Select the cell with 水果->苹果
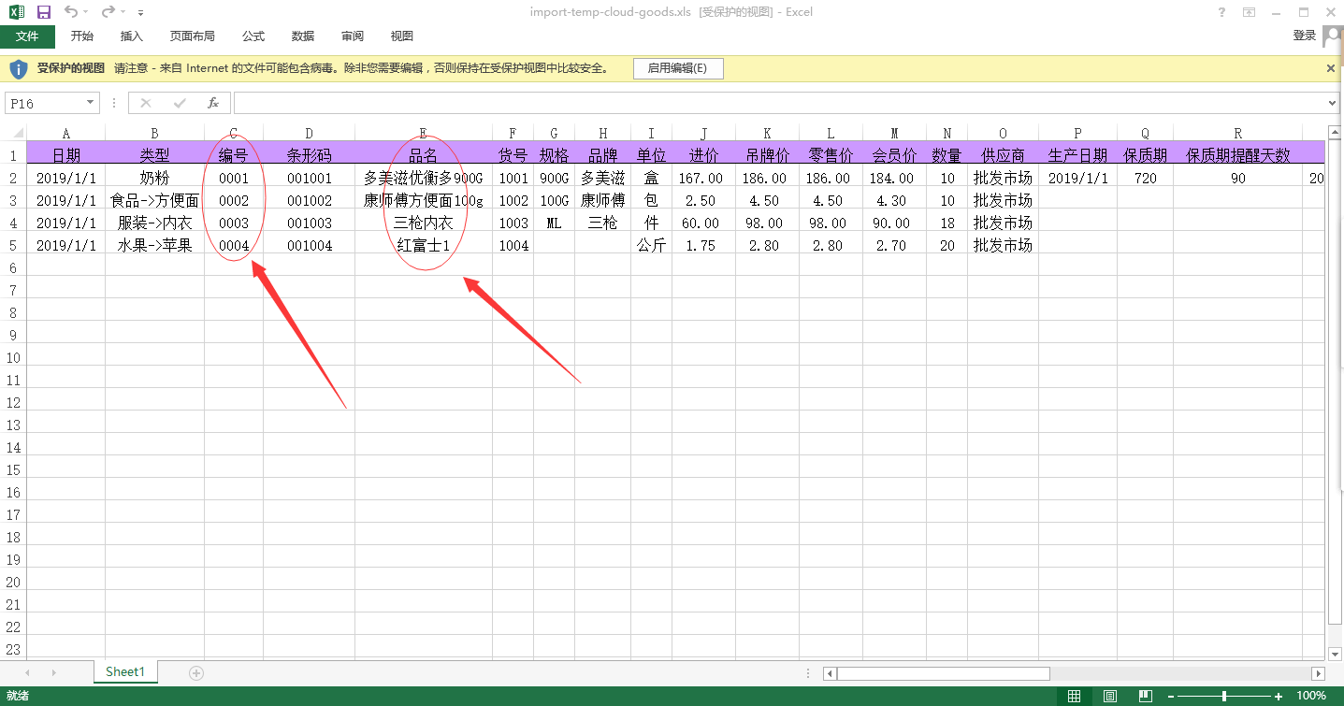Viewport: 1344px width, 706px height. click(x=154, y=245)
